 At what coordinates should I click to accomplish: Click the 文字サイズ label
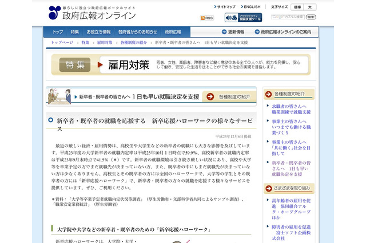coord(279,7)
